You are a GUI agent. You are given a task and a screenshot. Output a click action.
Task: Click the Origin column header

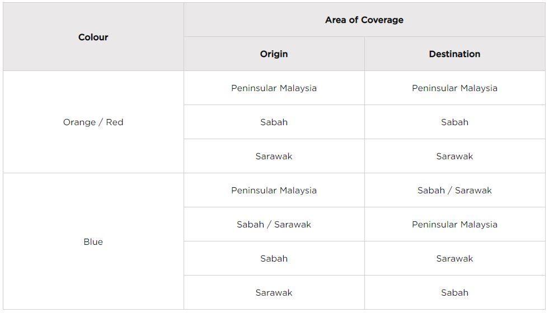click(x=274, y=54)
